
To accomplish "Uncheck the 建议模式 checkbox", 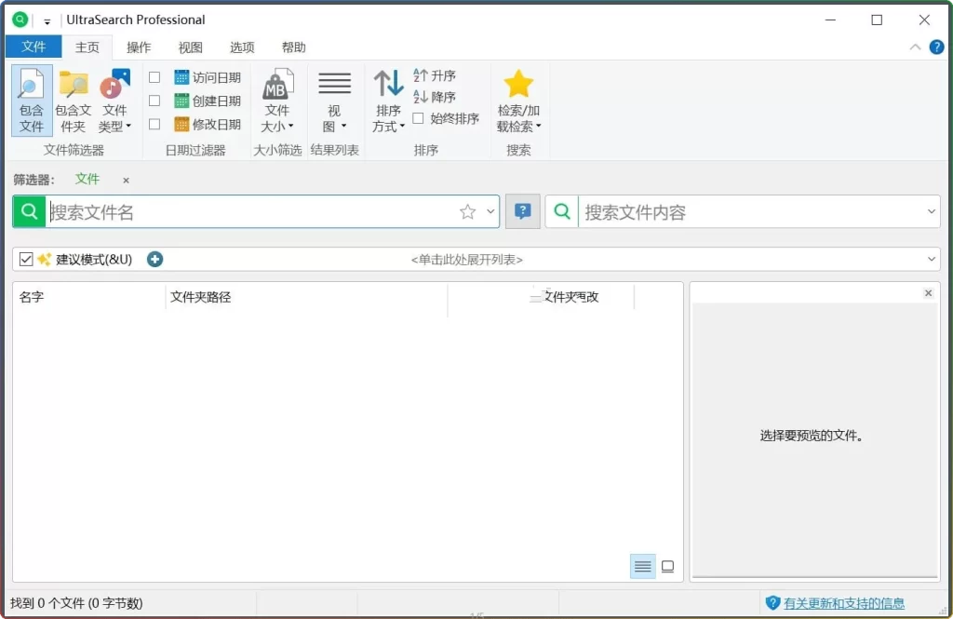I will [x=26, y=260].
